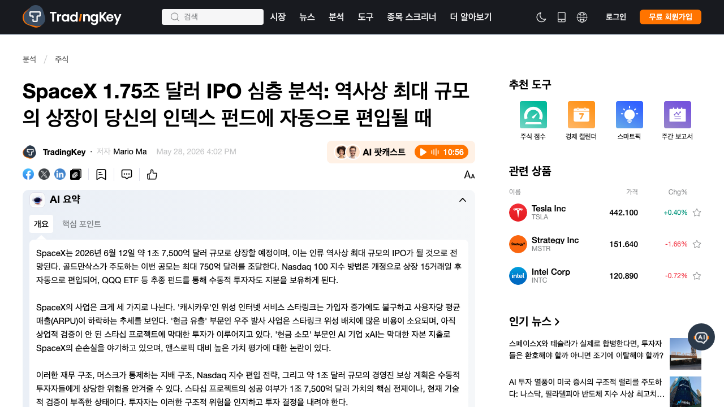Screen dimensions: 724x407
Task: Add Strategy Inc to watchlist star
Action: pos(697,244)
